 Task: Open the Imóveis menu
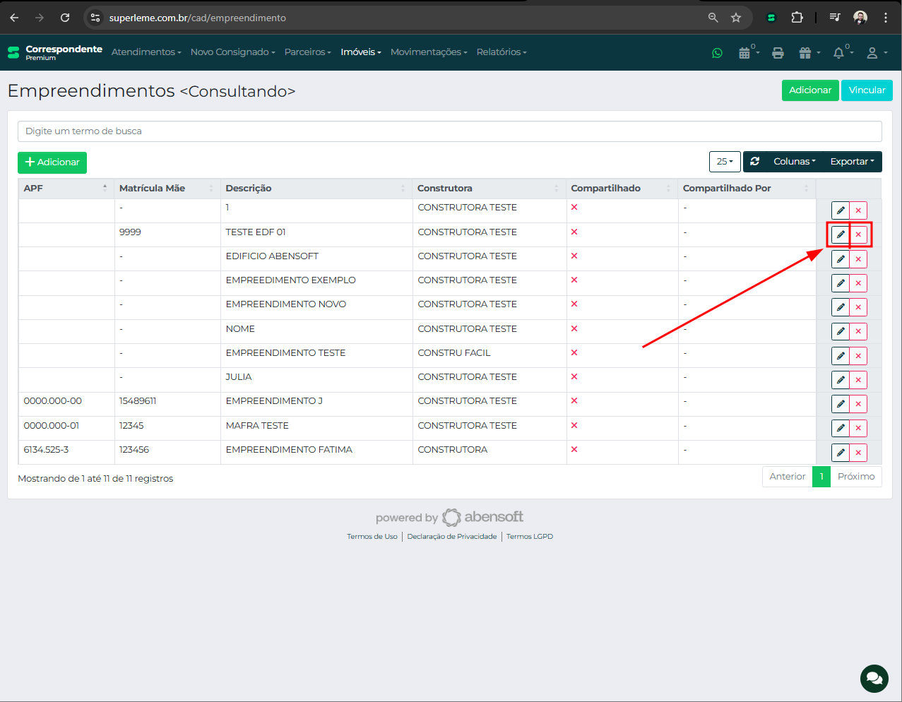pyautogui.click(x=360, y=52)
